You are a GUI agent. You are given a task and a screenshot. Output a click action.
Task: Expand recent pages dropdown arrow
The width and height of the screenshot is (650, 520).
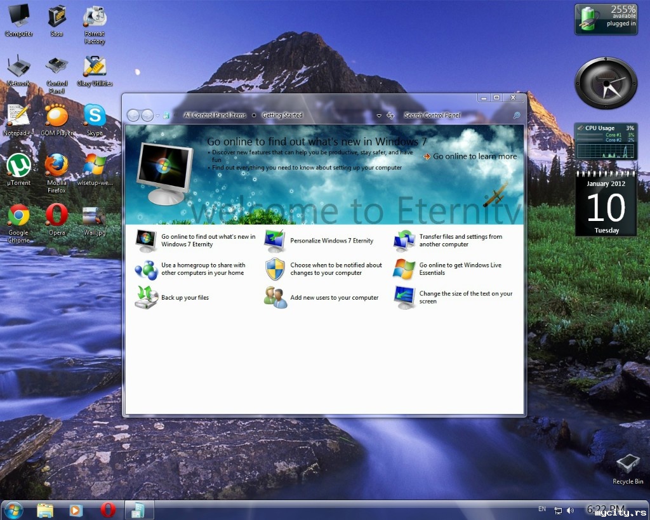pyautogui.click(x=157, y=116)
